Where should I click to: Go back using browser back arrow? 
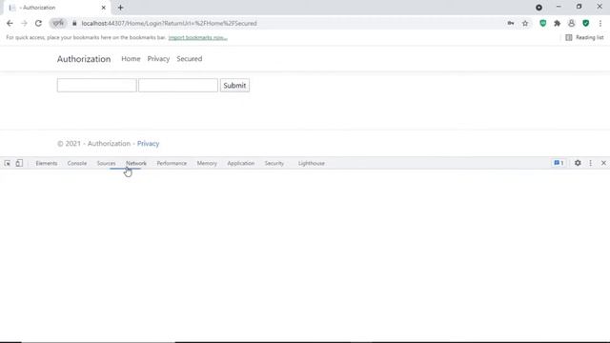tap(10, 23)
